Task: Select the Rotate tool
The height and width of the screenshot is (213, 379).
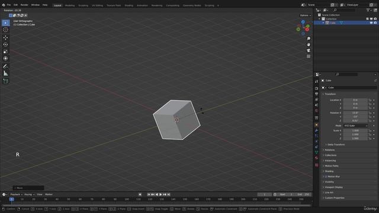Action: click(x=5, y=45)
